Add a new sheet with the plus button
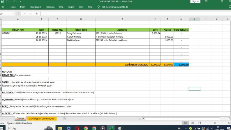The height and width of the screenshot is (130, 231). tap(64, 119)
